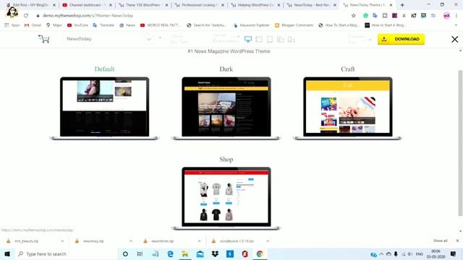Select the Default demo laptop thumbnail
The width and height of the screenshot is (463, 260).
(x=104, y=108)
